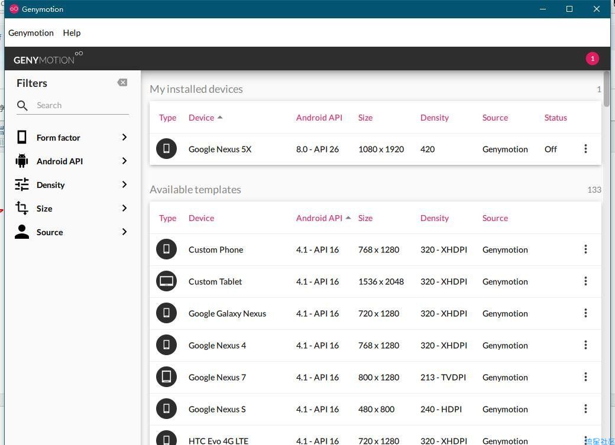Sort templates by Size column
The width and height of the screenshot is (615, 445).
point(365,218)
